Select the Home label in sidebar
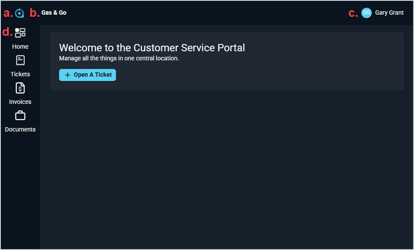 click(x=20, y=47)
